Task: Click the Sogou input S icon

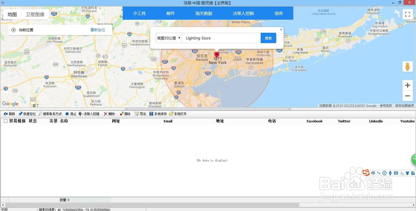Action: pyautogui.click(x=366, y=173)
